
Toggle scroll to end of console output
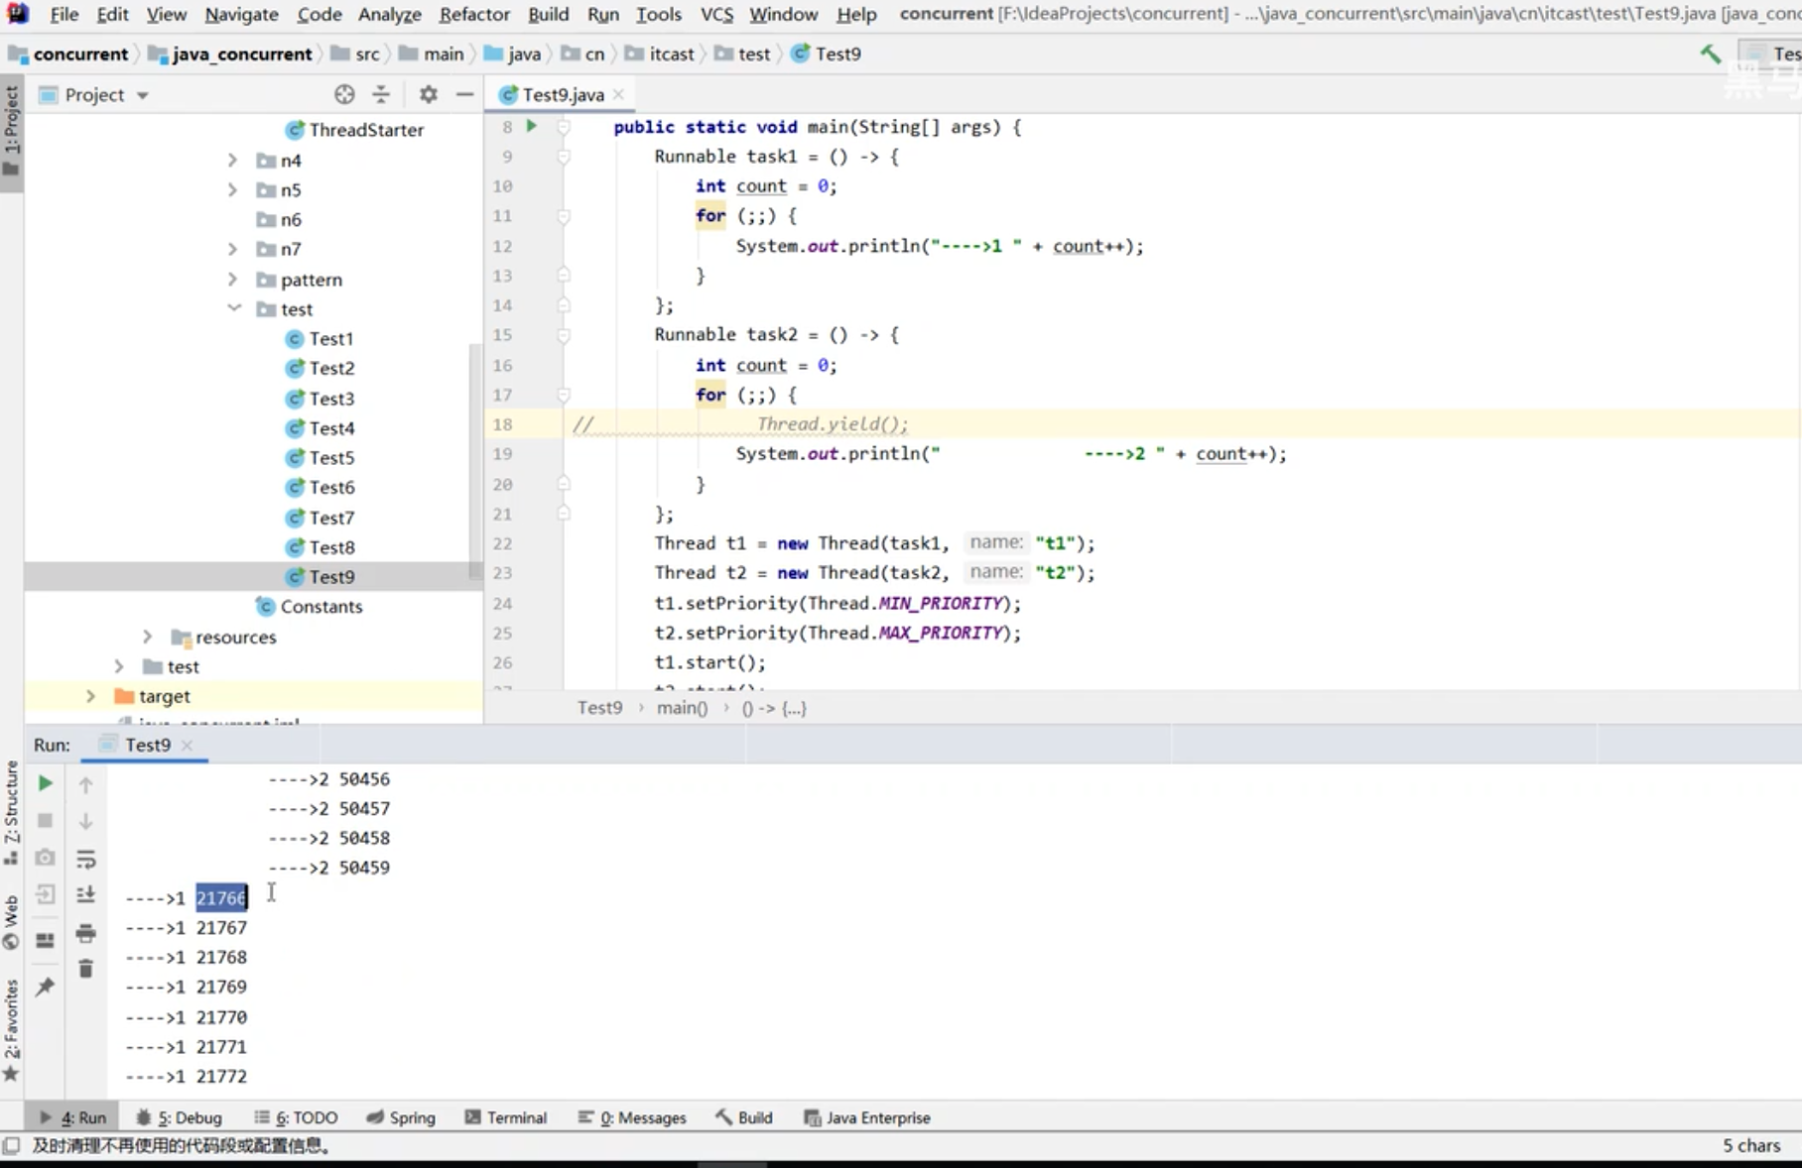pos(86,894)
